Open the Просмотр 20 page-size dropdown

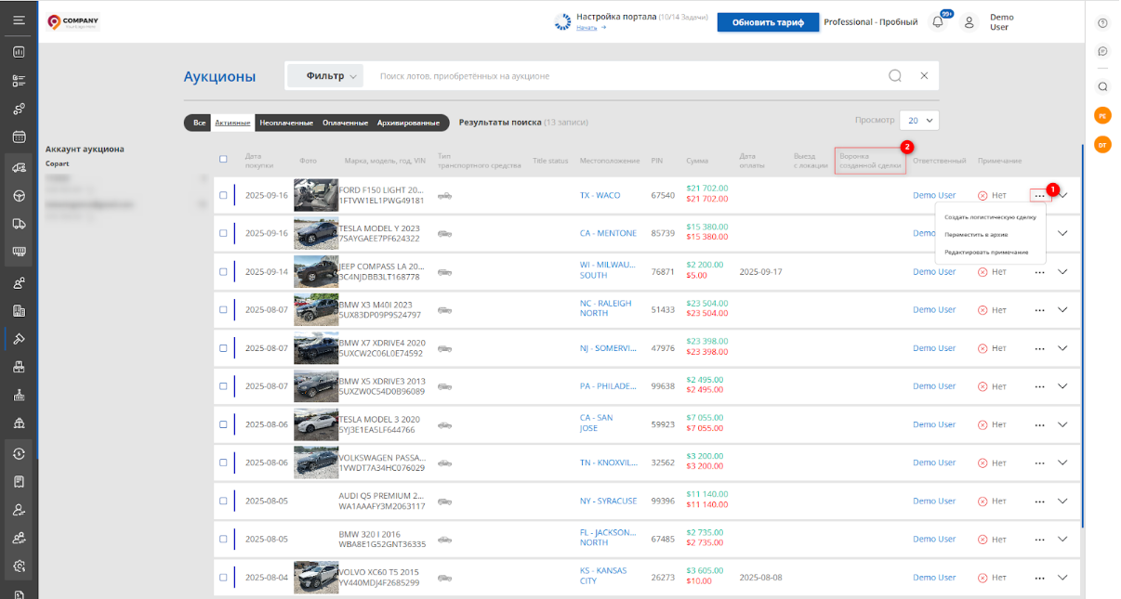(x=919, y=121)
